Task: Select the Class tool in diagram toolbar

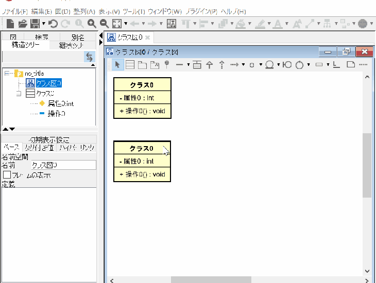Action: [130, 64]
